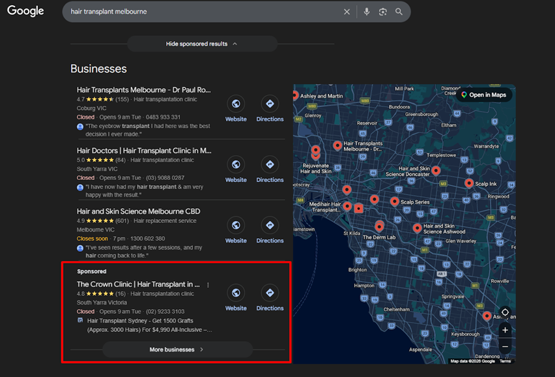Start voice search with microphone icon
This screenshot has height=377, width=555.
[x=367, y=12]
